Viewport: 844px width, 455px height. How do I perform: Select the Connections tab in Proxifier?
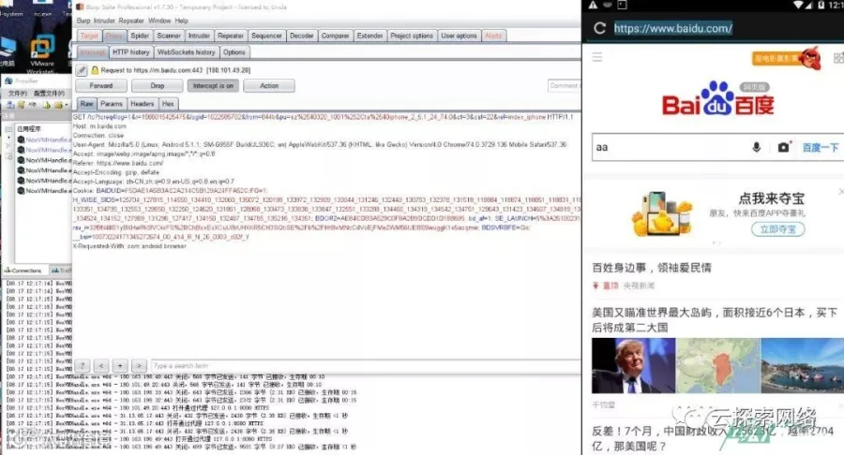tap(23, 271)
